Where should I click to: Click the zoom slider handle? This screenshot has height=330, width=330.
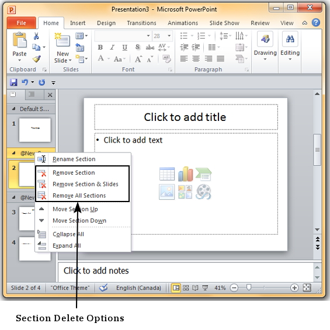pos(249,287)
